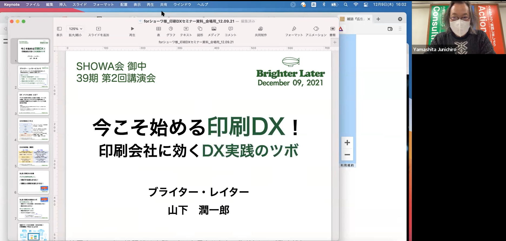Image resolution: width=506 pixels, height=241 pixels.
Task: Zoom in on map with plus button
Action: click(x=347, y=143)
